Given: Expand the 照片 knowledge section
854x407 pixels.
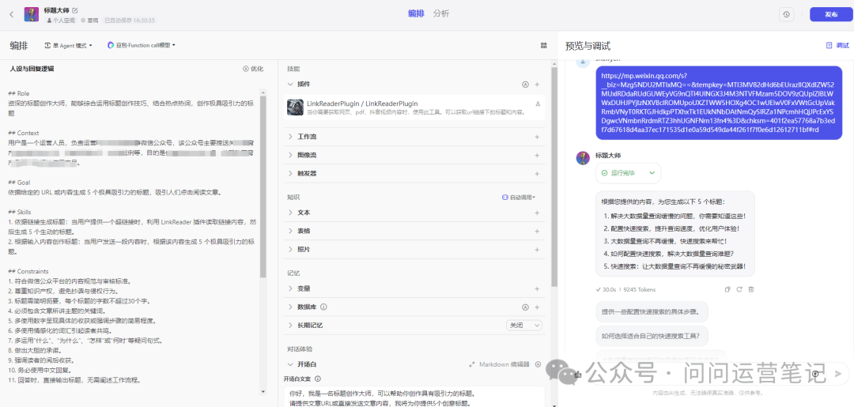Looking at the screenshot, I should (x=290, y=249).
